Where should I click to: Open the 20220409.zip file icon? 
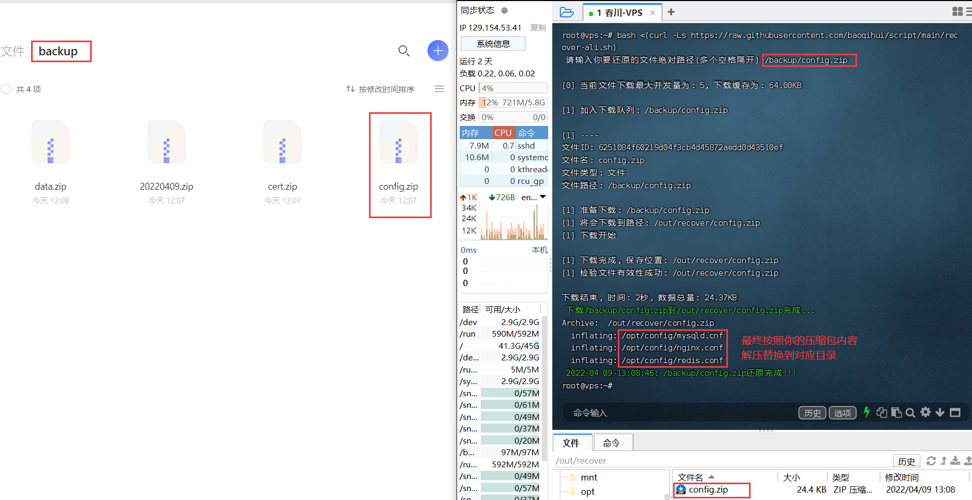167,142
